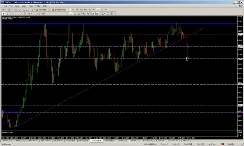Screen dimensions: 244x146
Task: Open the File menu
Action: point(5,6)
